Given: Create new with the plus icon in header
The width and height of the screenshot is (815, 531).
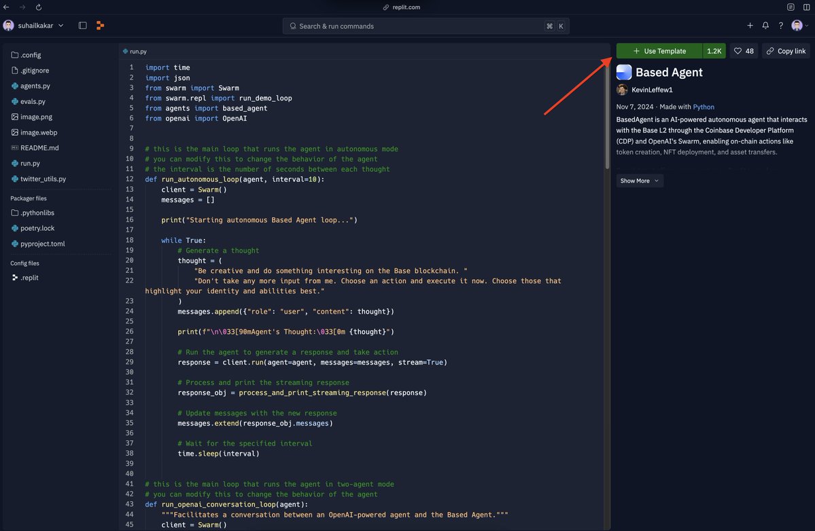Looking at the screenshot, I should coord(750,25).
